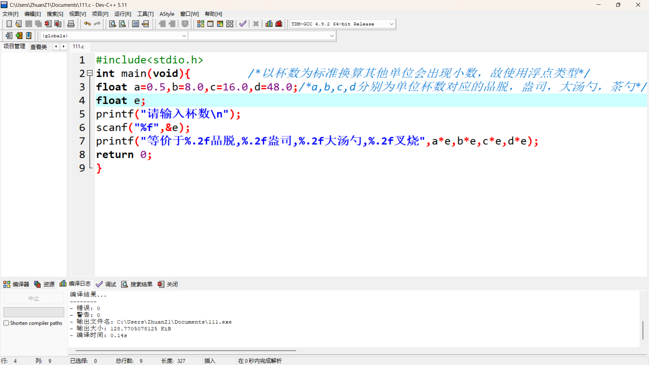Open the TDM-GCC compiler selection dropdown
Screen dimensions: 649x365
click(391, 24)
